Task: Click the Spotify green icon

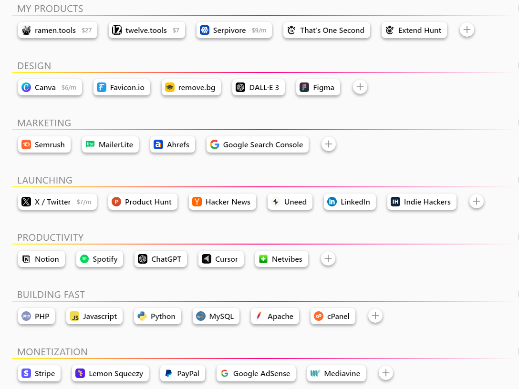Action: [84, 259]
